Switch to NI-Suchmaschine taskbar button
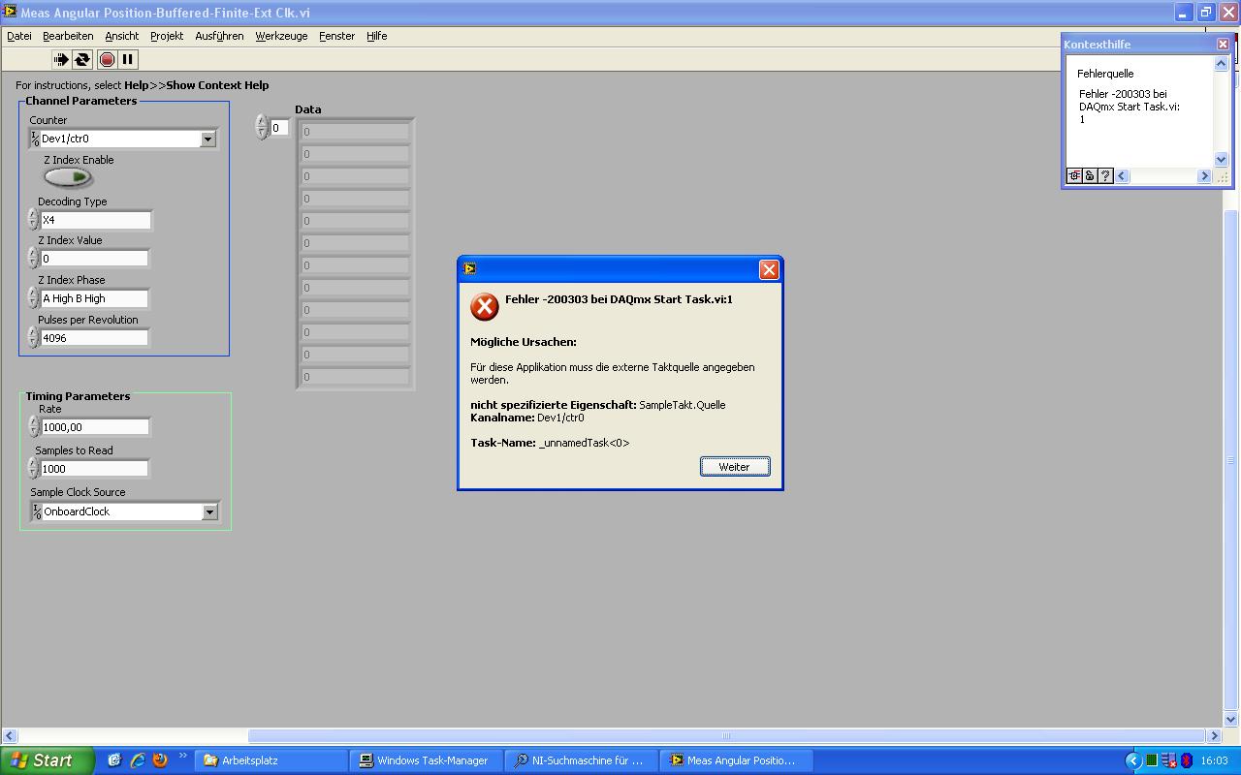1241x775 pixels. click(x=583, y=760)
